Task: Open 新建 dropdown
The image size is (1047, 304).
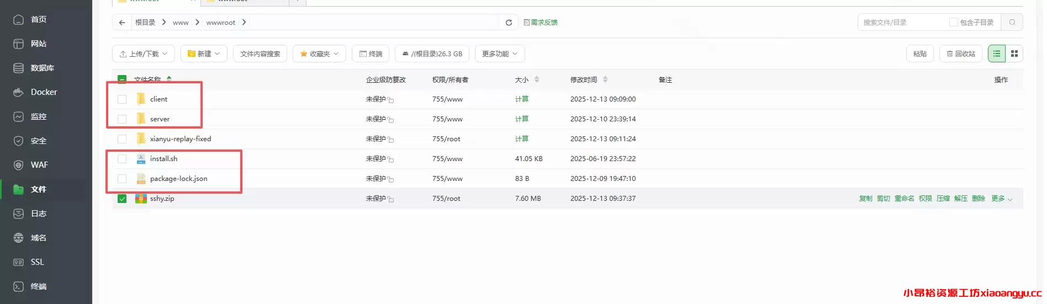Action: pos(204,54)
